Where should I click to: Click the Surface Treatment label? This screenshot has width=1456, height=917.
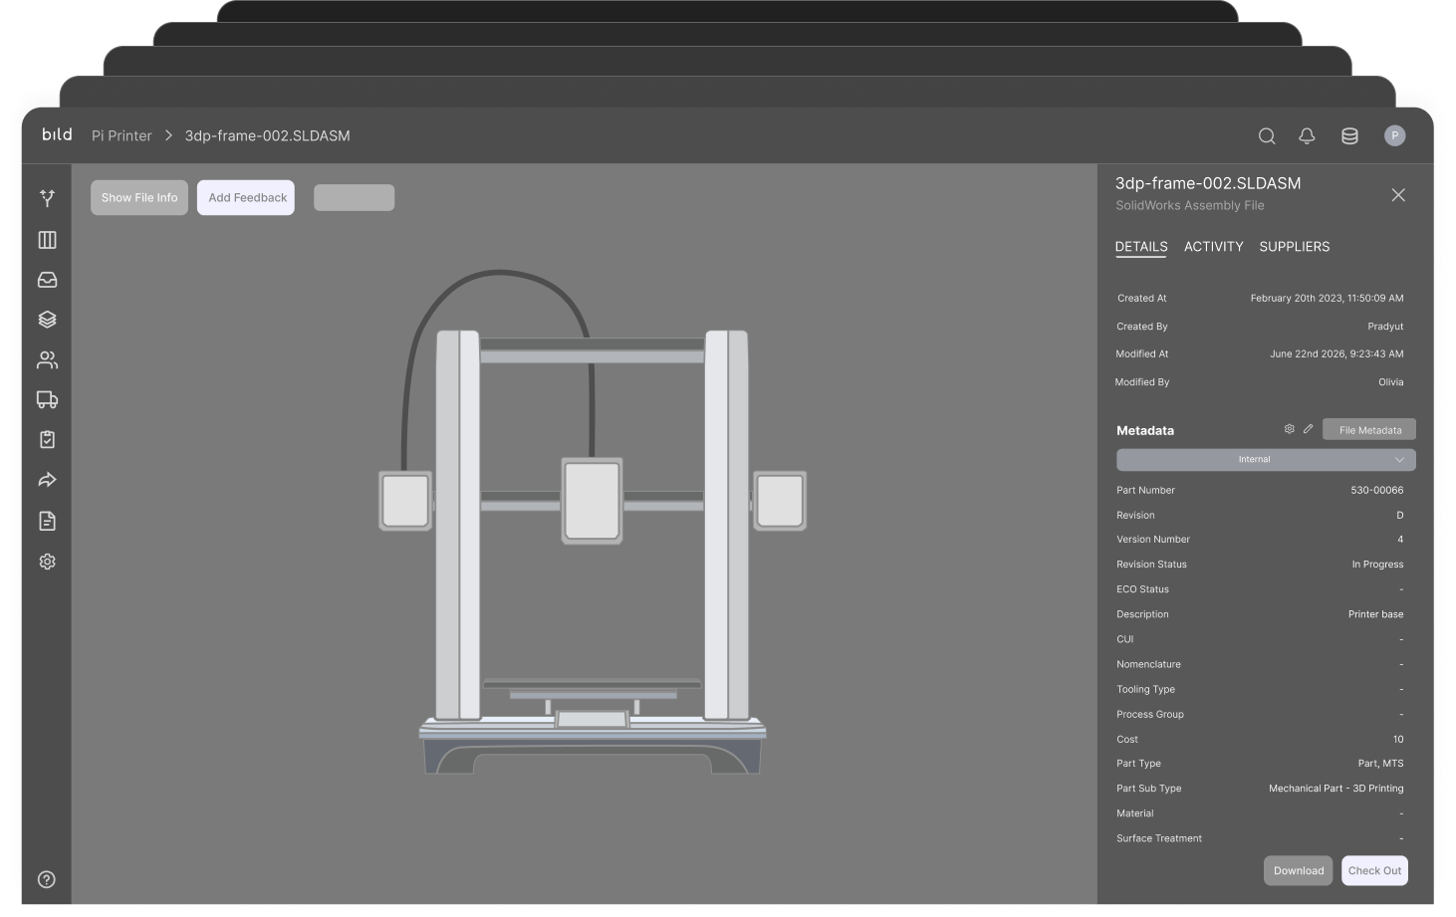coord(1159,838)
